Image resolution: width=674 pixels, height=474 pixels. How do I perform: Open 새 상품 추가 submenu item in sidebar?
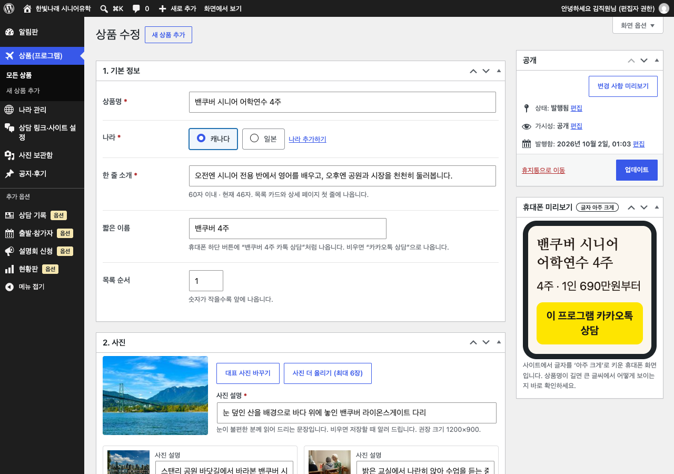[x=23, y=91]
